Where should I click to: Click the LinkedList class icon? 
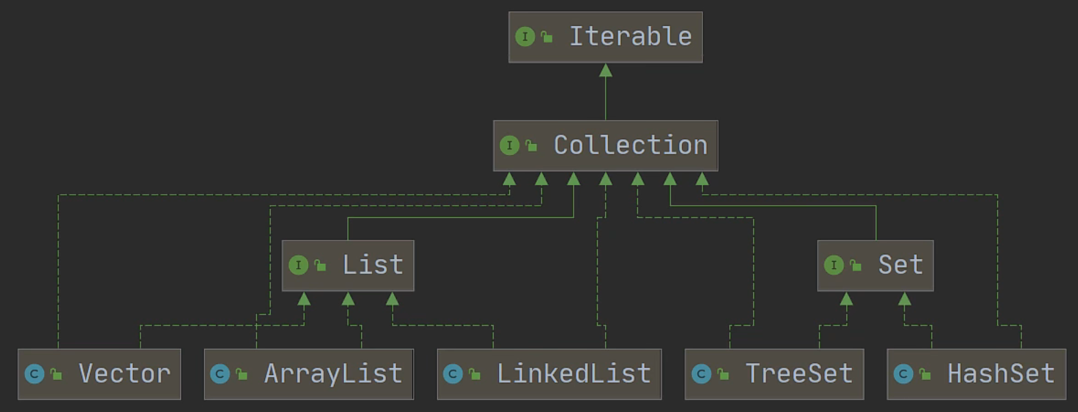(x=453, y=374)
